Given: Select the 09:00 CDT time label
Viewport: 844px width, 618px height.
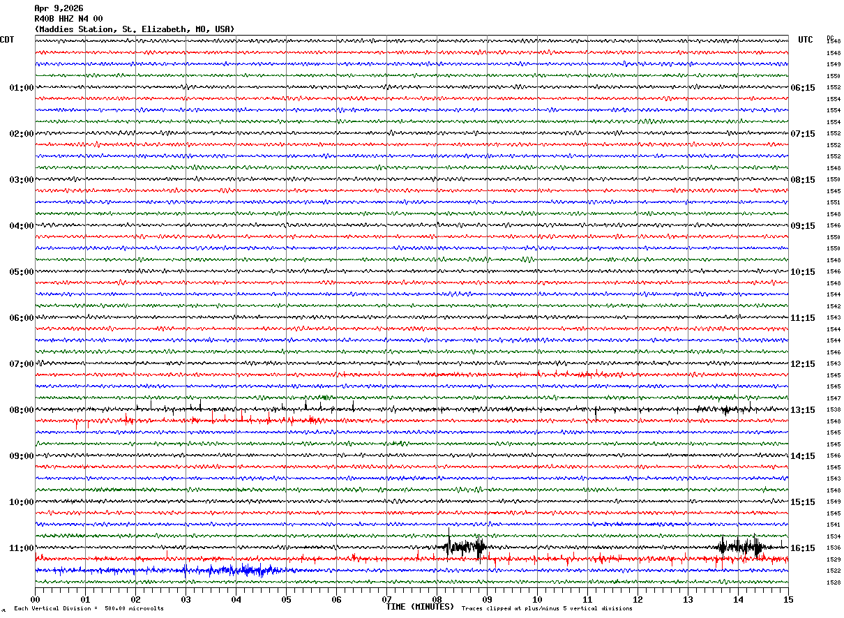Looking at the screenshot, I should tap(22, 456).
